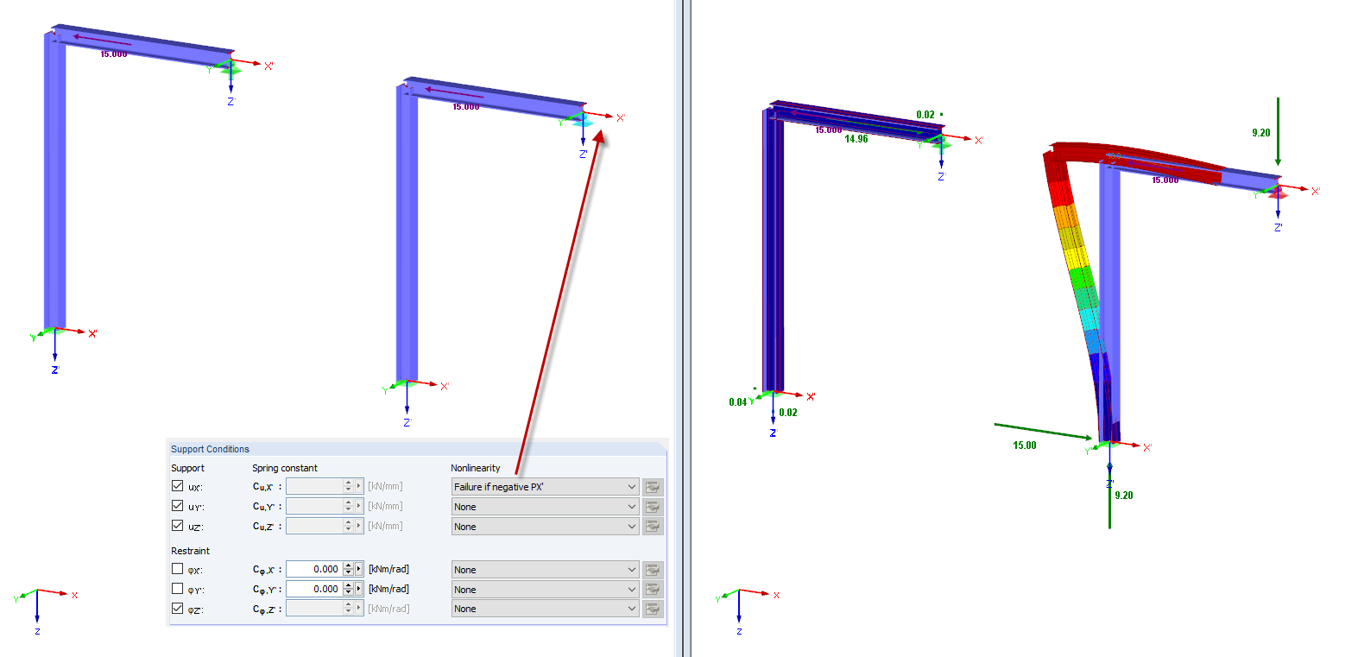Click the Cφ,X' spring constant input field
This screenshot has width=1358, height=657.
[x=314, y=569]
